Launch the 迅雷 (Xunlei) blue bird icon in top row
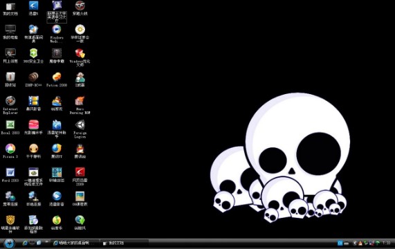Viewport: 395px width, 249px height. tap(33, 8)
